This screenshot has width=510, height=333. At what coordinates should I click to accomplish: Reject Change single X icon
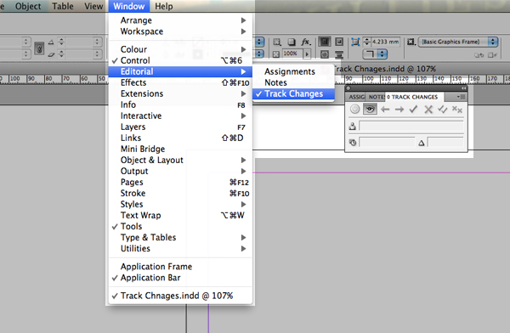point(428,110)
